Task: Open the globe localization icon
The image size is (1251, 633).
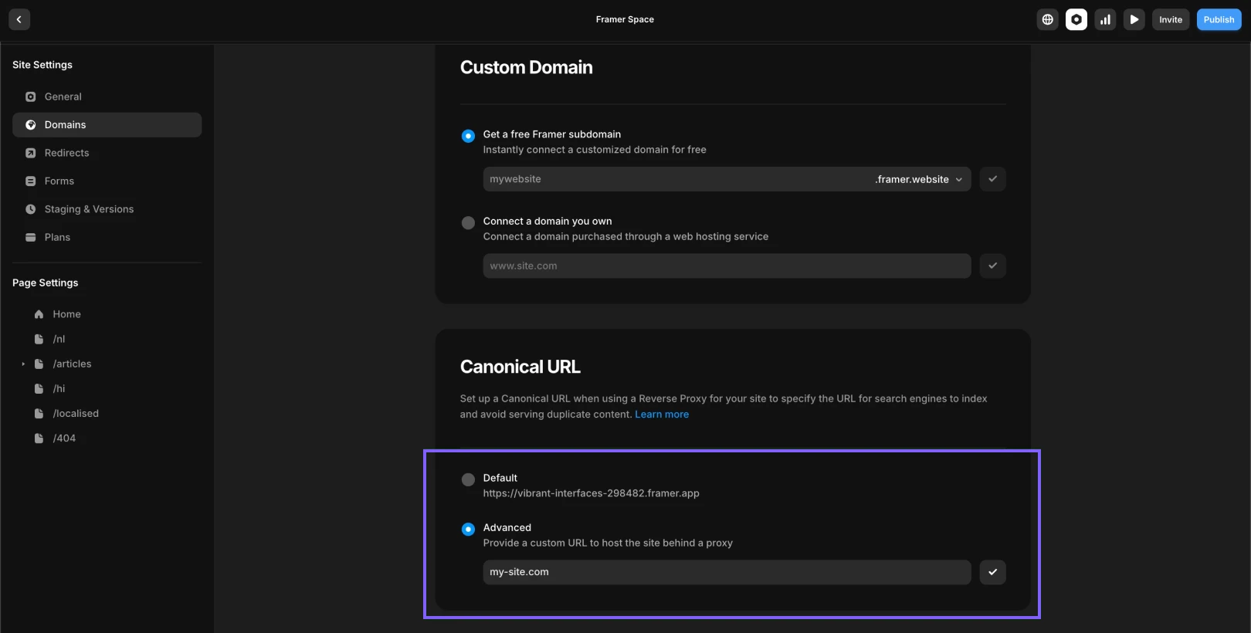Action: point(1048,19)
